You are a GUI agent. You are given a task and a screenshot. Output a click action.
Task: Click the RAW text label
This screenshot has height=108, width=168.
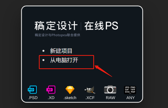pos(111,98)
